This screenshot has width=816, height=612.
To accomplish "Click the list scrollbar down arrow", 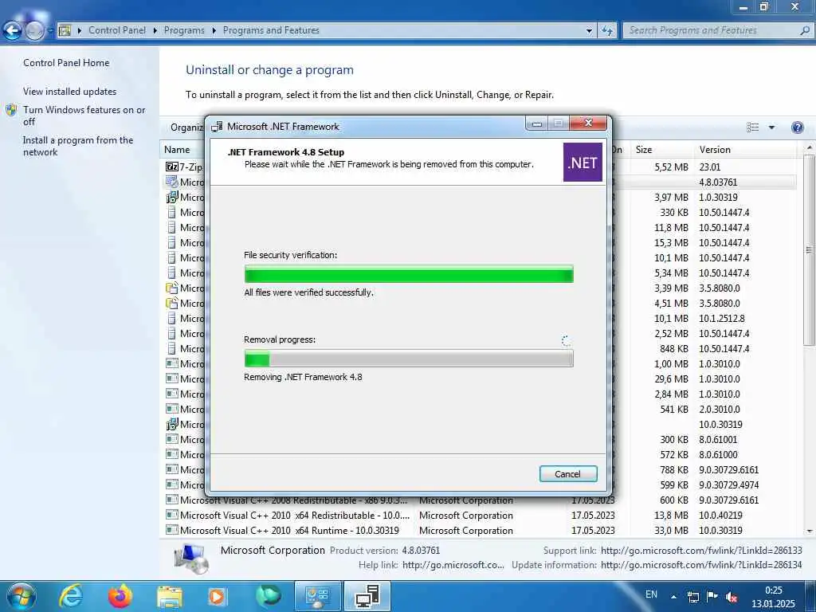I will [810, 532].
